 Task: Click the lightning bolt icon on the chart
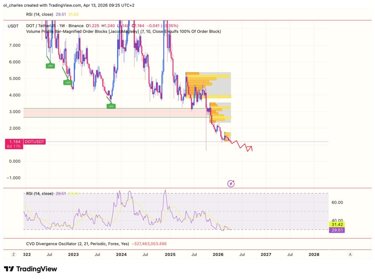[x=231, y=183]
